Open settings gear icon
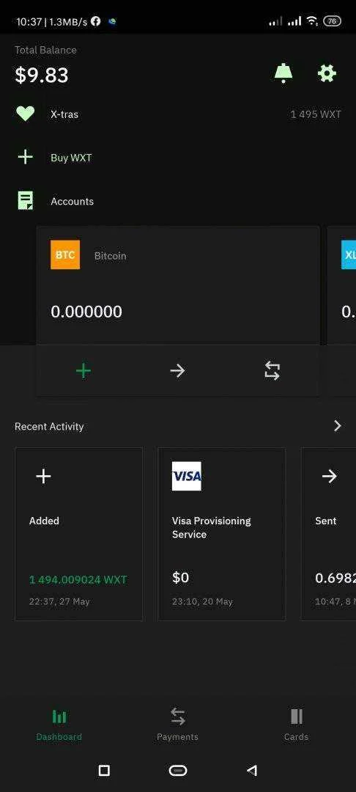This screenshot has width=356, height=792. coord(327,74)
